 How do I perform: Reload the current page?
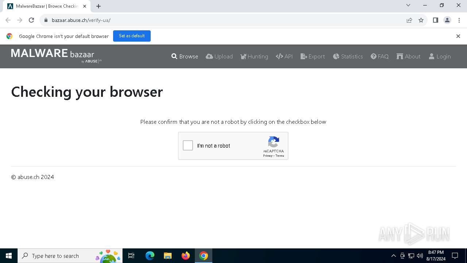coord(31,20)
